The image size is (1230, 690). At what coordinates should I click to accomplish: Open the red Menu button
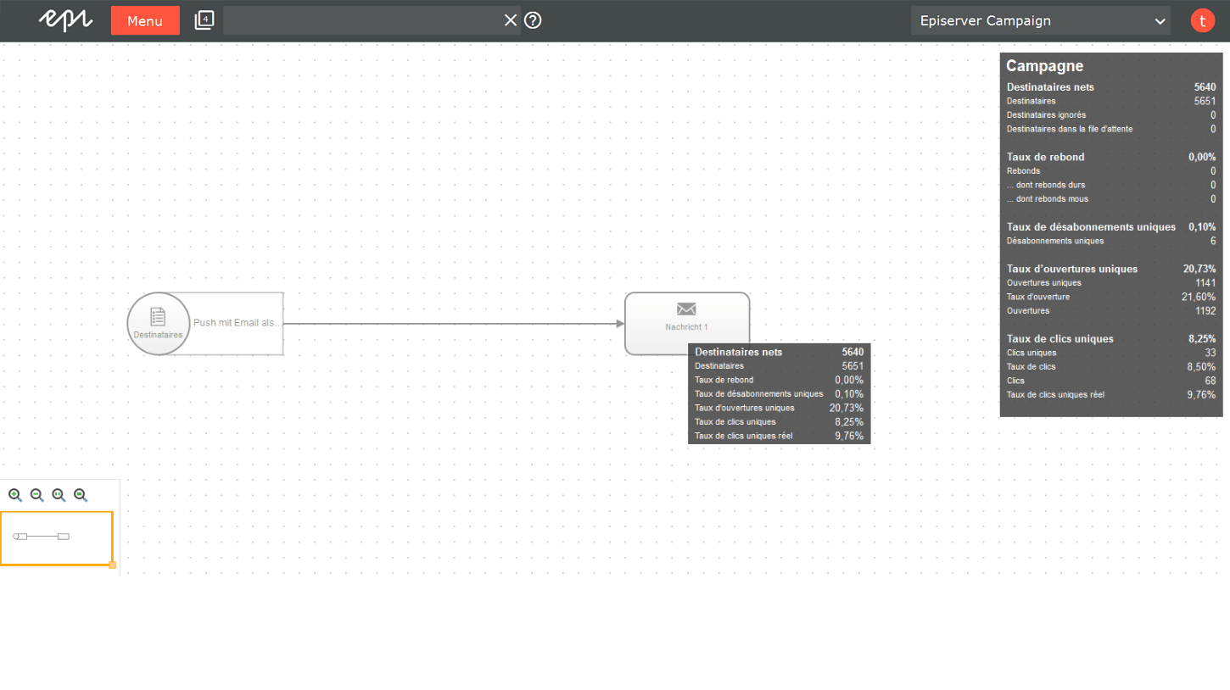(x=145, y=20)
